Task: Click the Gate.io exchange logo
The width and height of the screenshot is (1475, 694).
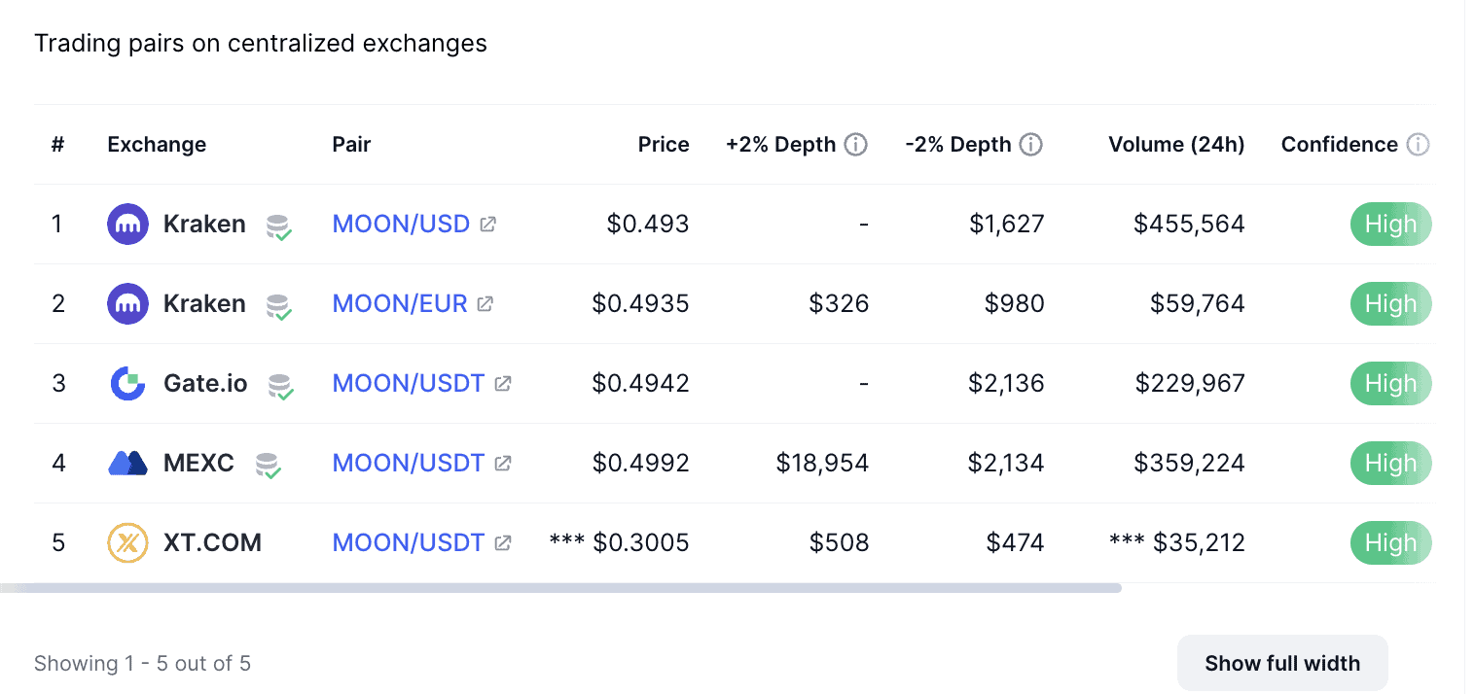Action: click(x=127, y=384)
